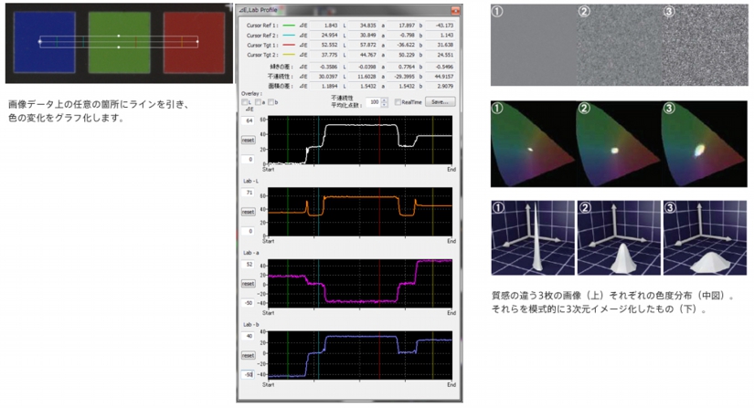Click Lab - b maximum field showing 40
This screenshot has height=408, width=754.
tap(248, 336)
